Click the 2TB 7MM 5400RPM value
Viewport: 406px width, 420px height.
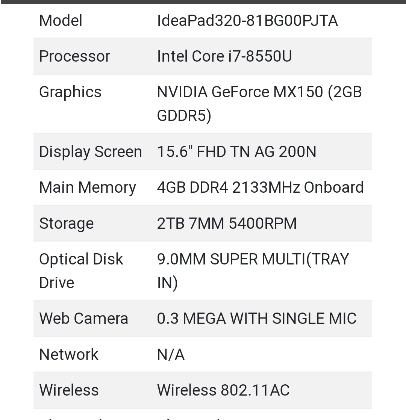227,224
